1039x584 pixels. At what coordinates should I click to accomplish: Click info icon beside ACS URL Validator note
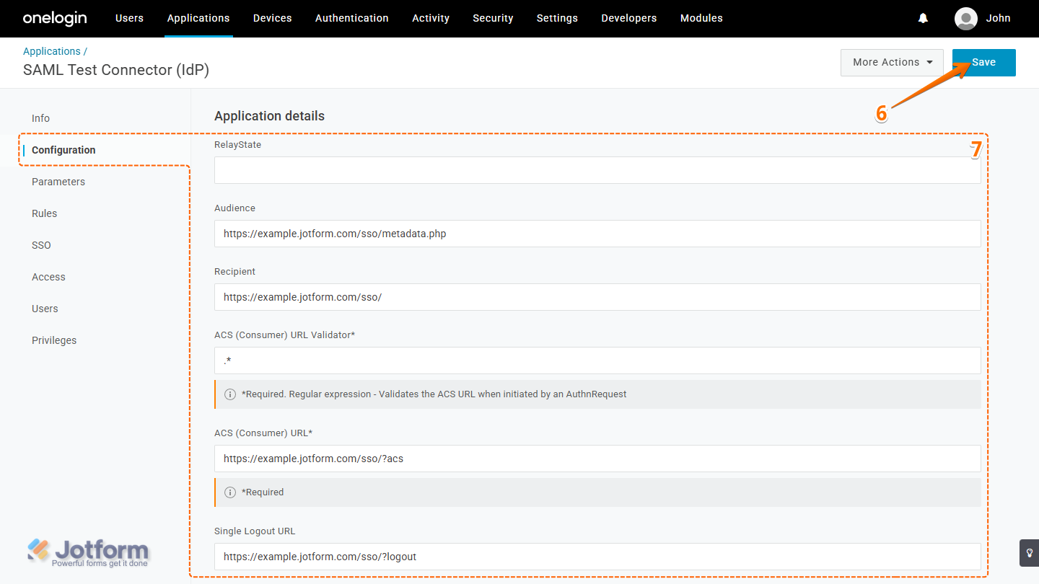coord(230,394)
